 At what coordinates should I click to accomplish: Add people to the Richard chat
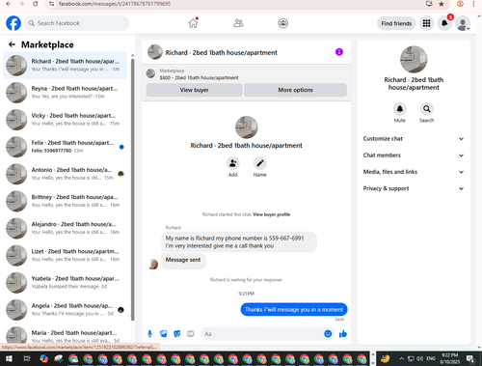click(x=232, y=163)
